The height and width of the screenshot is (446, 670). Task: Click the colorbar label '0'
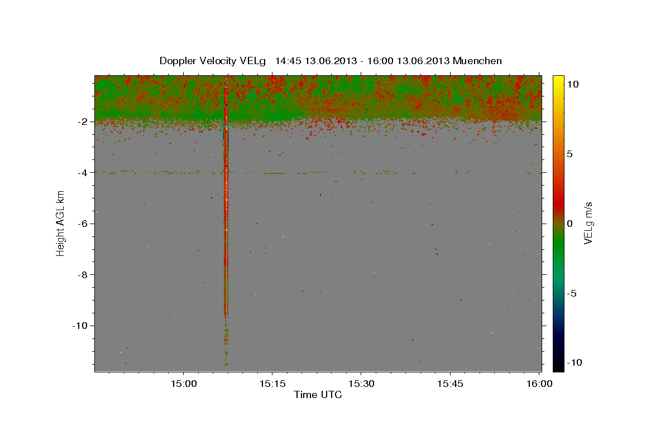[x=569, y=224]
